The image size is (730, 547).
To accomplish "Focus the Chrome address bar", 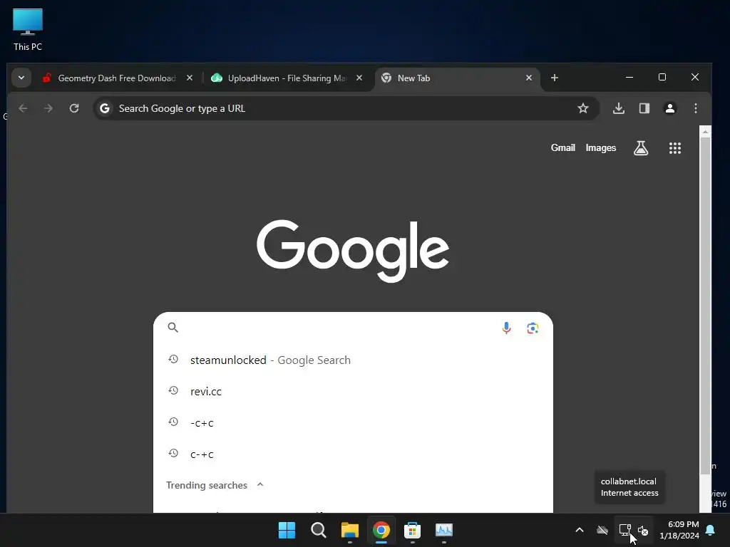I will 346,108.
